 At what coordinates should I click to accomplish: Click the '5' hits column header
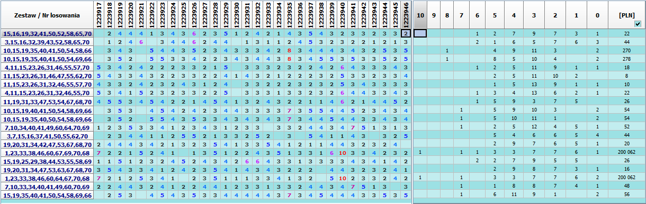coord(495,15)
